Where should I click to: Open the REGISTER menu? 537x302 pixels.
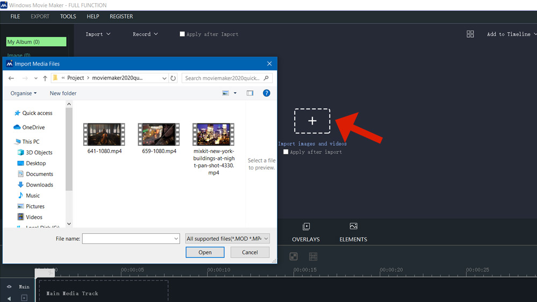[121, 17]
